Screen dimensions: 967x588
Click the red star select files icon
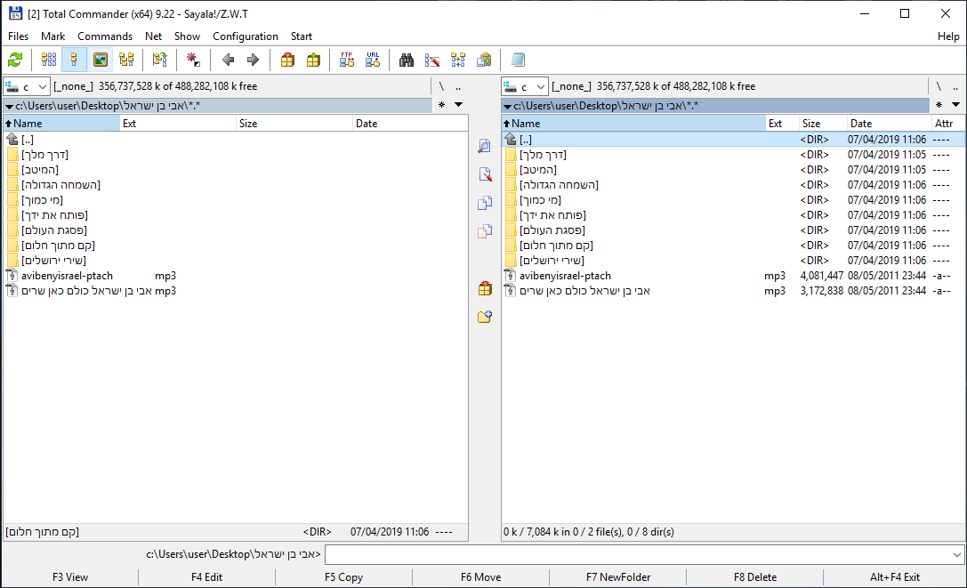tap(193, 60)
